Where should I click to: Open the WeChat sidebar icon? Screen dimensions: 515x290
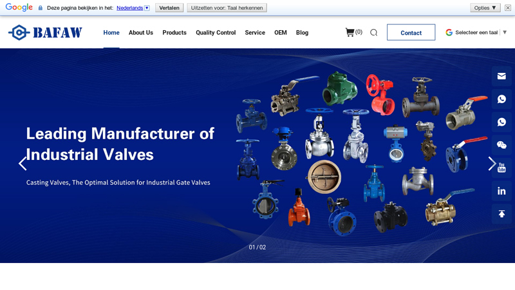[x=501, y=145]
